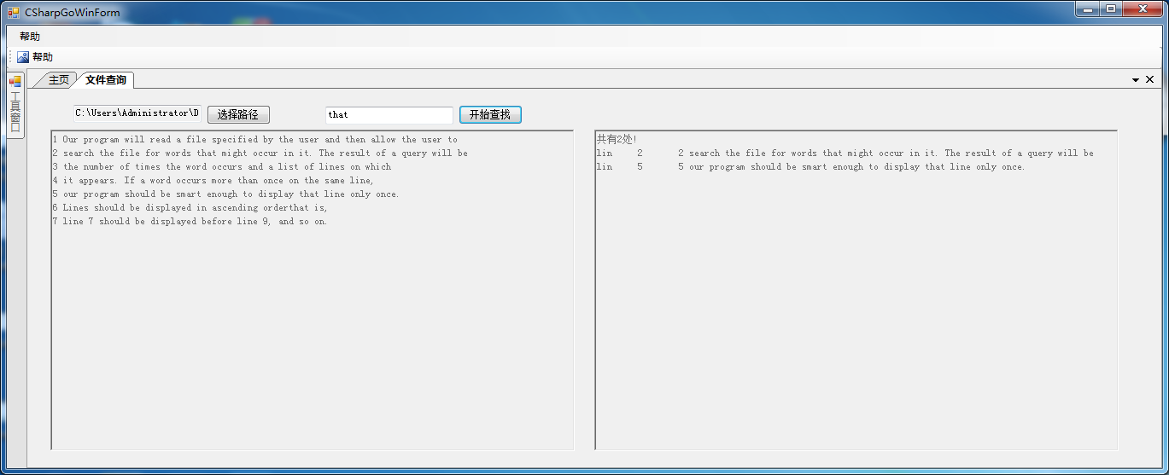Image resolution: width=1169 pixels, height=475 pixels.
Task: Close the current document tab with X
Action: point(1149,79)
